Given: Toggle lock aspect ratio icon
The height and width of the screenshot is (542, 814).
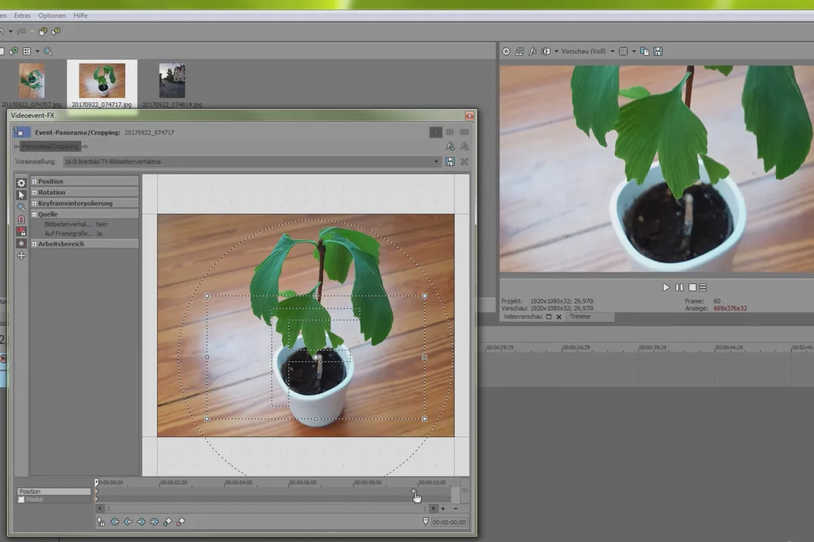Looking at the screenshot, I should pos(21,231).
